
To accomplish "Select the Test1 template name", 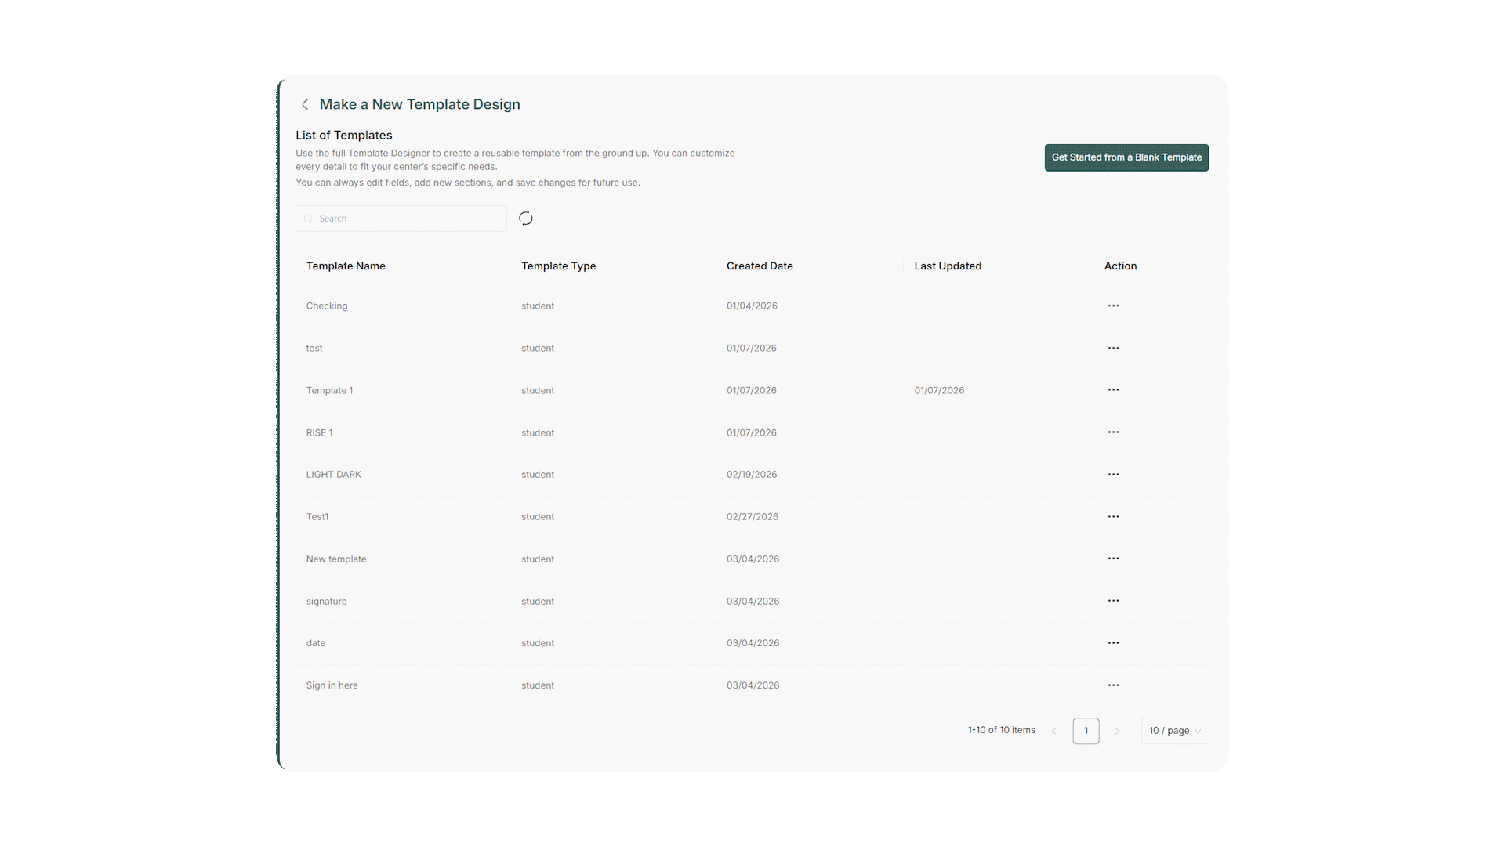I will click(x=317, y=517).
